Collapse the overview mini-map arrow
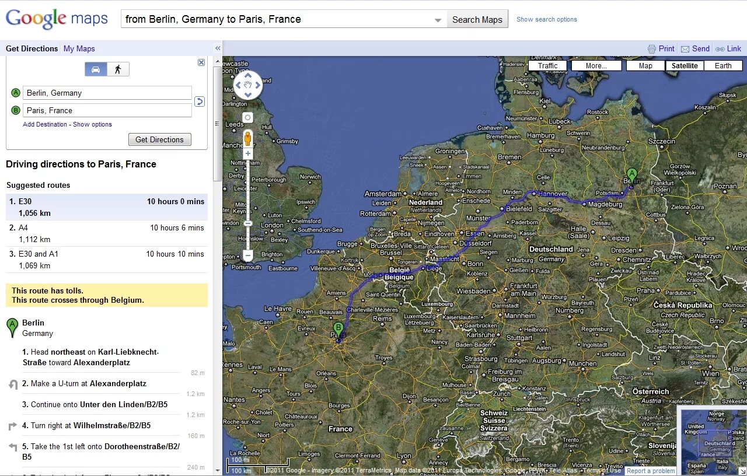Screen dimensions: 747x476 (742, 471)
